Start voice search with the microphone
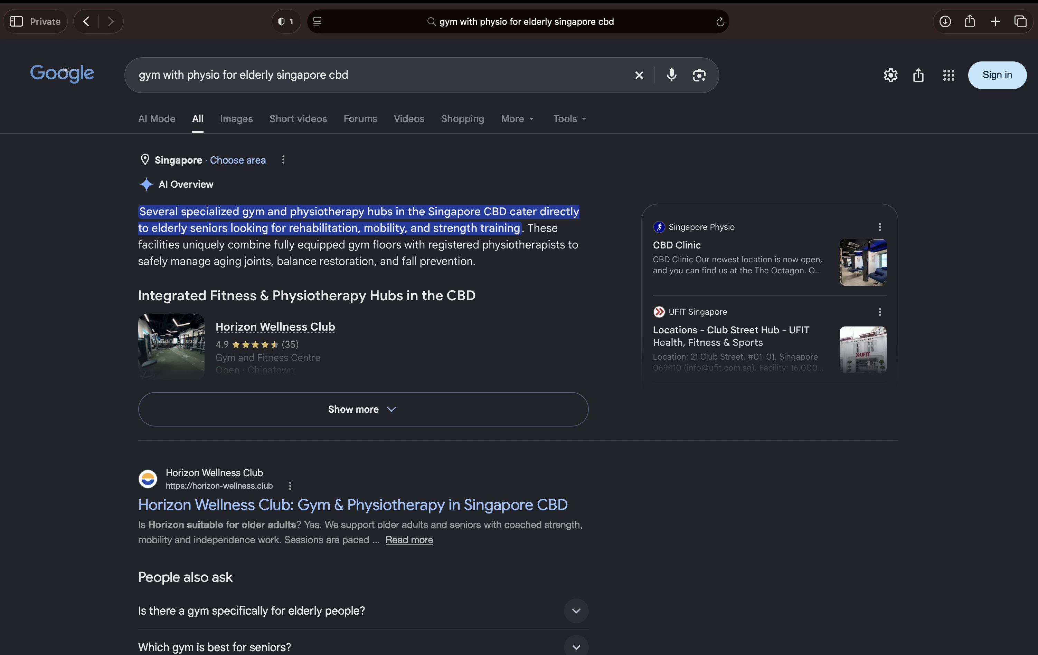This screenshot has height=655, width=1038. pos(671,75)
